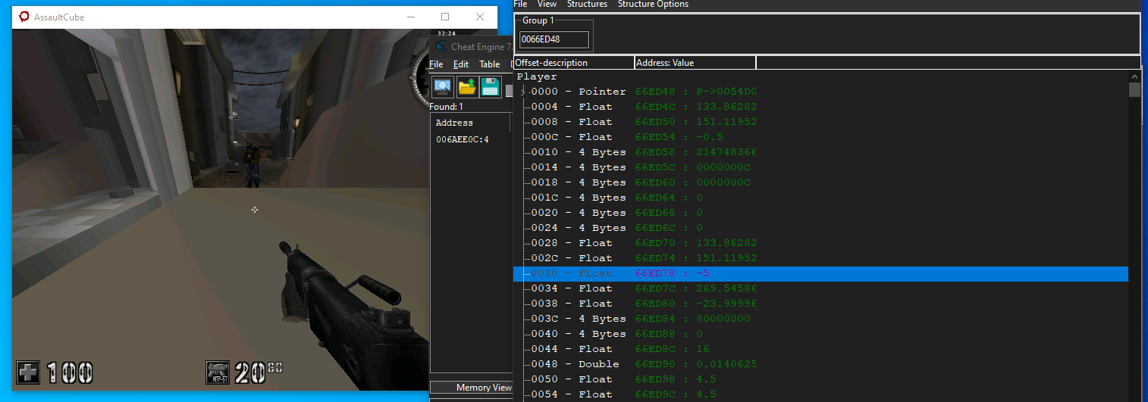Screen dimensions: 1148x402
Task: Click the Open Table folder icon
Action: click(467, 87)
